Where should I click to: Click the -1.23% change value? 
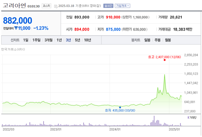41,28
